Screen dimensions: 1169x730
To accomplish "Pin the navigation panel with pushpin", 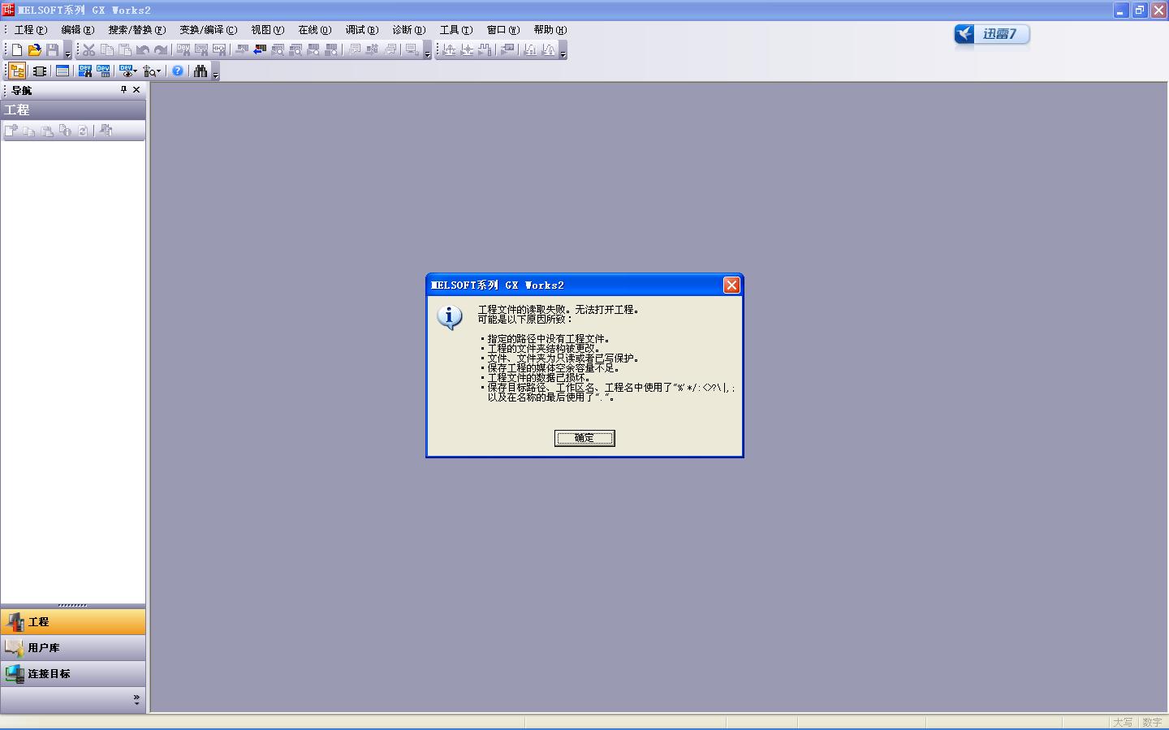I will click(x=123, y=90).
